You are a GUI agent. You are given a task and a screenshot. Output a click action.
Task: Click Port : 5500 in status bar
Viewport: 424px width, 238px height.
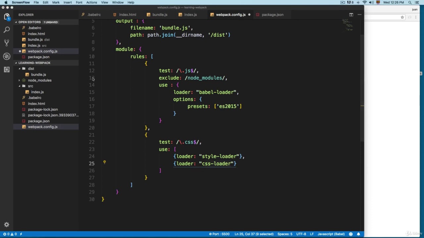coord(219,234)
